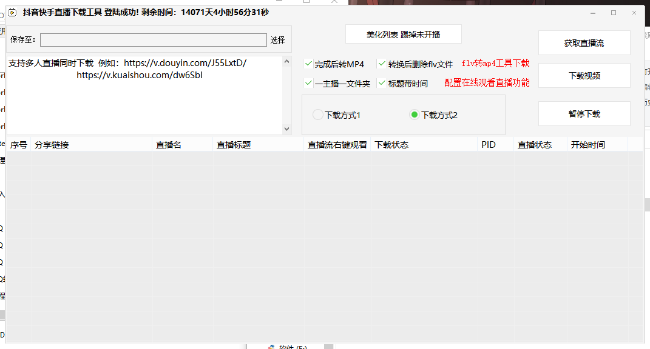The height and width of the screenshot is (349, 650).
Task: Maximize the live download tool window
Action: [x=614, y=13]
